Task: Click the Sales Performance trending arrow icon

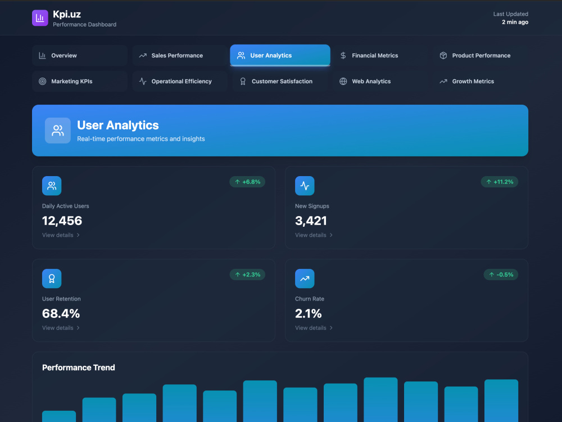Action: pos(143,56)
